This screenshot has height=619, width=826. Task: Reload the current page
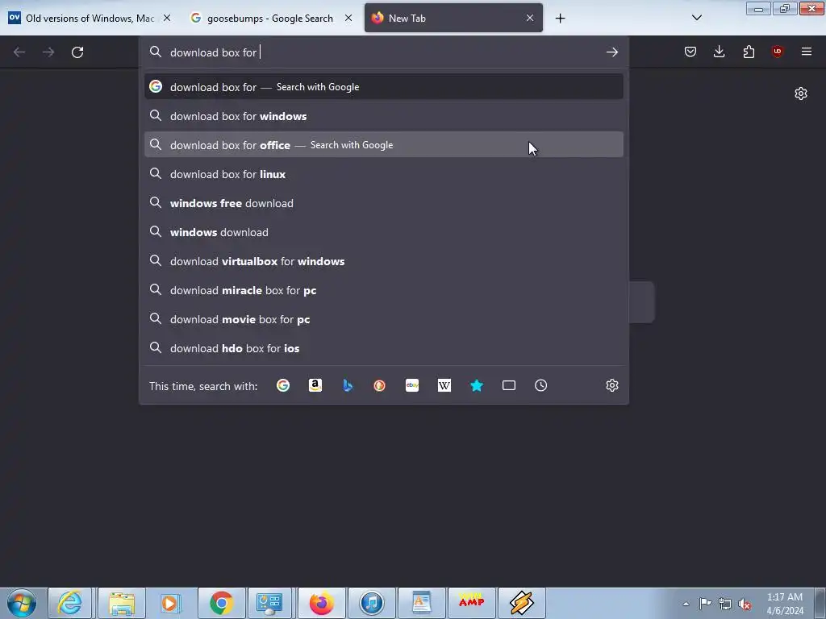[77, 52]
